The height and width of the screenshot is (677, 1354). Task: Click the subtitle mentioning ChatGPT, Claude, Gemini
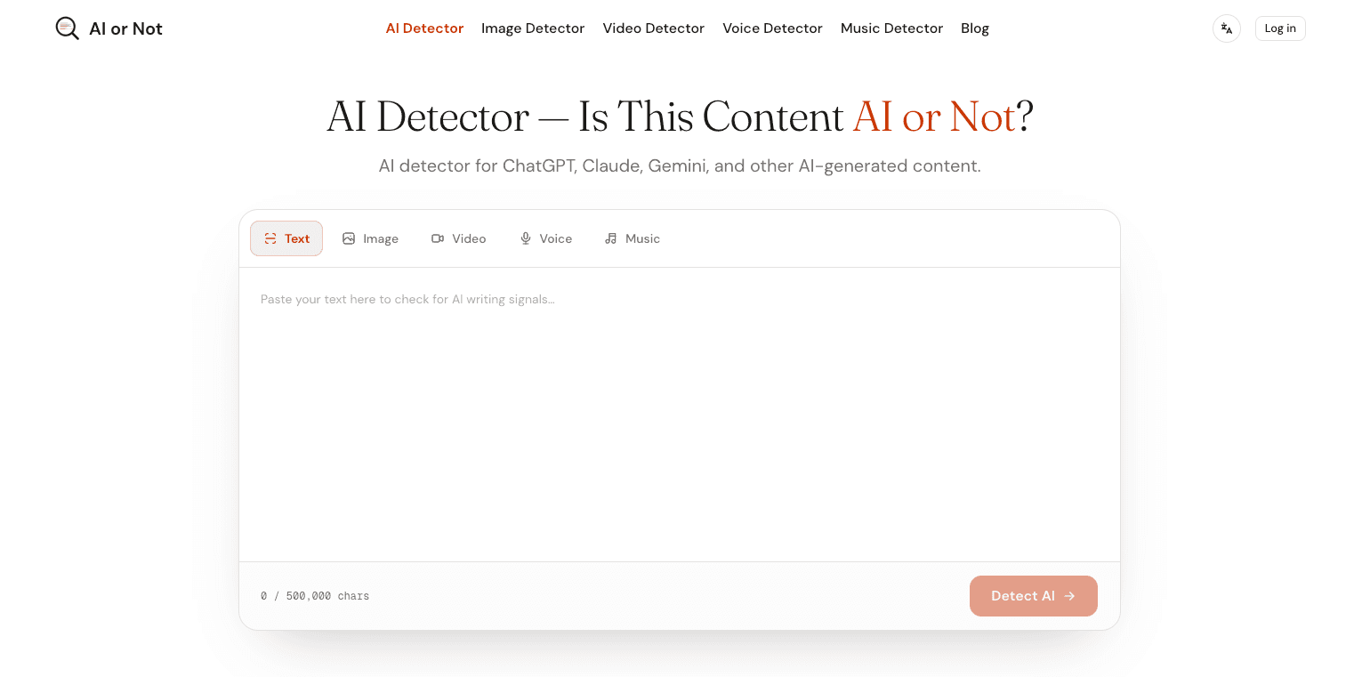pyautogui.click(x=680, y=165)
